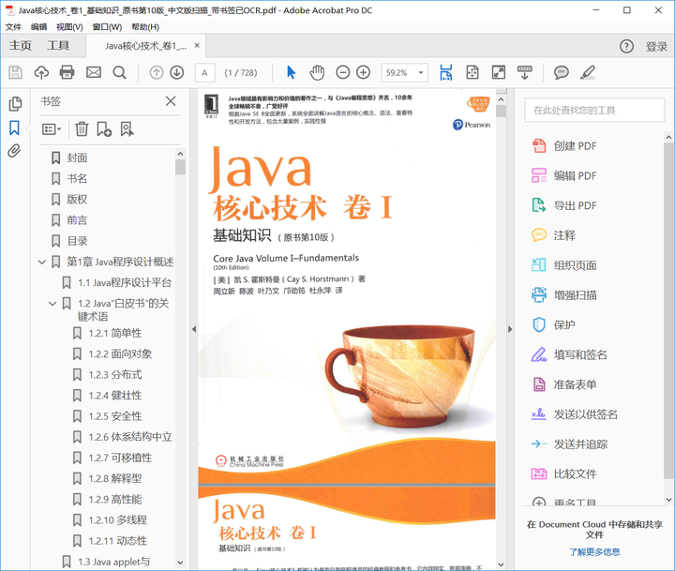675x571 pixels.
Task: Open 窗口(W) menu
Action: coord(107,26)
